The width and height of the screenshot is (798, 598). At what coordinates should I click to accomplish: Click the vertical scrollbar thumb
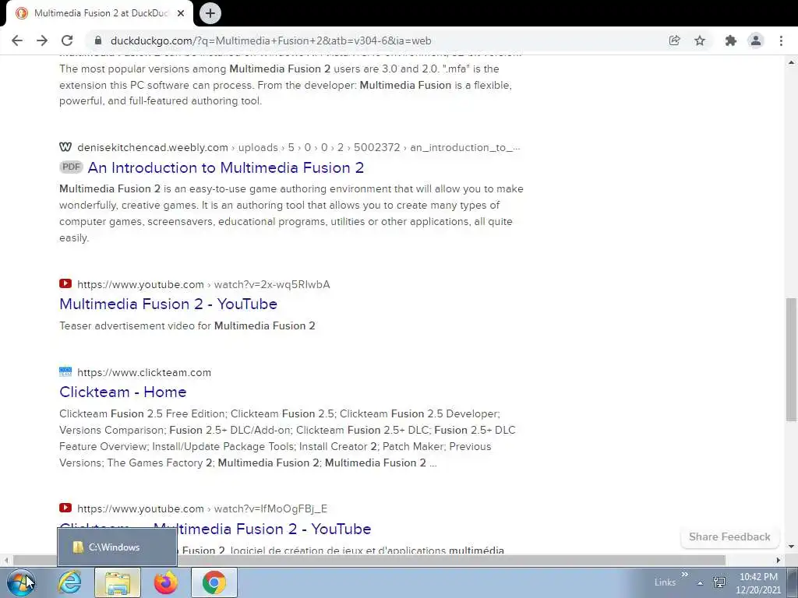tap(791, 360)
